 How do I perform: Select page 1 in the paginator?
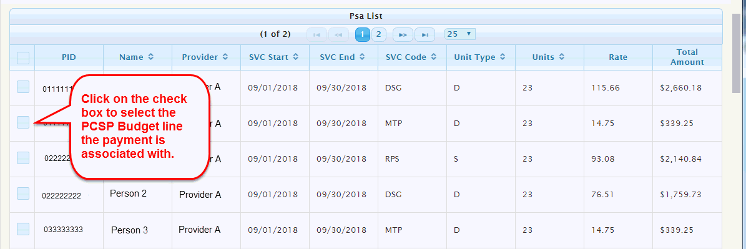pyautogui.click(x=363, y=34)
